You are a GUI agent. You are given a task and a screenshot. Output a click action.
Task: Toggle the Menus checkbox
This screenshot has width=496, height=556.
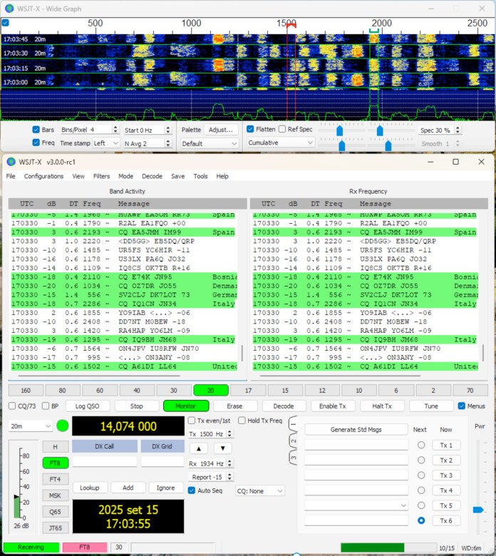(x=462, y=406)
